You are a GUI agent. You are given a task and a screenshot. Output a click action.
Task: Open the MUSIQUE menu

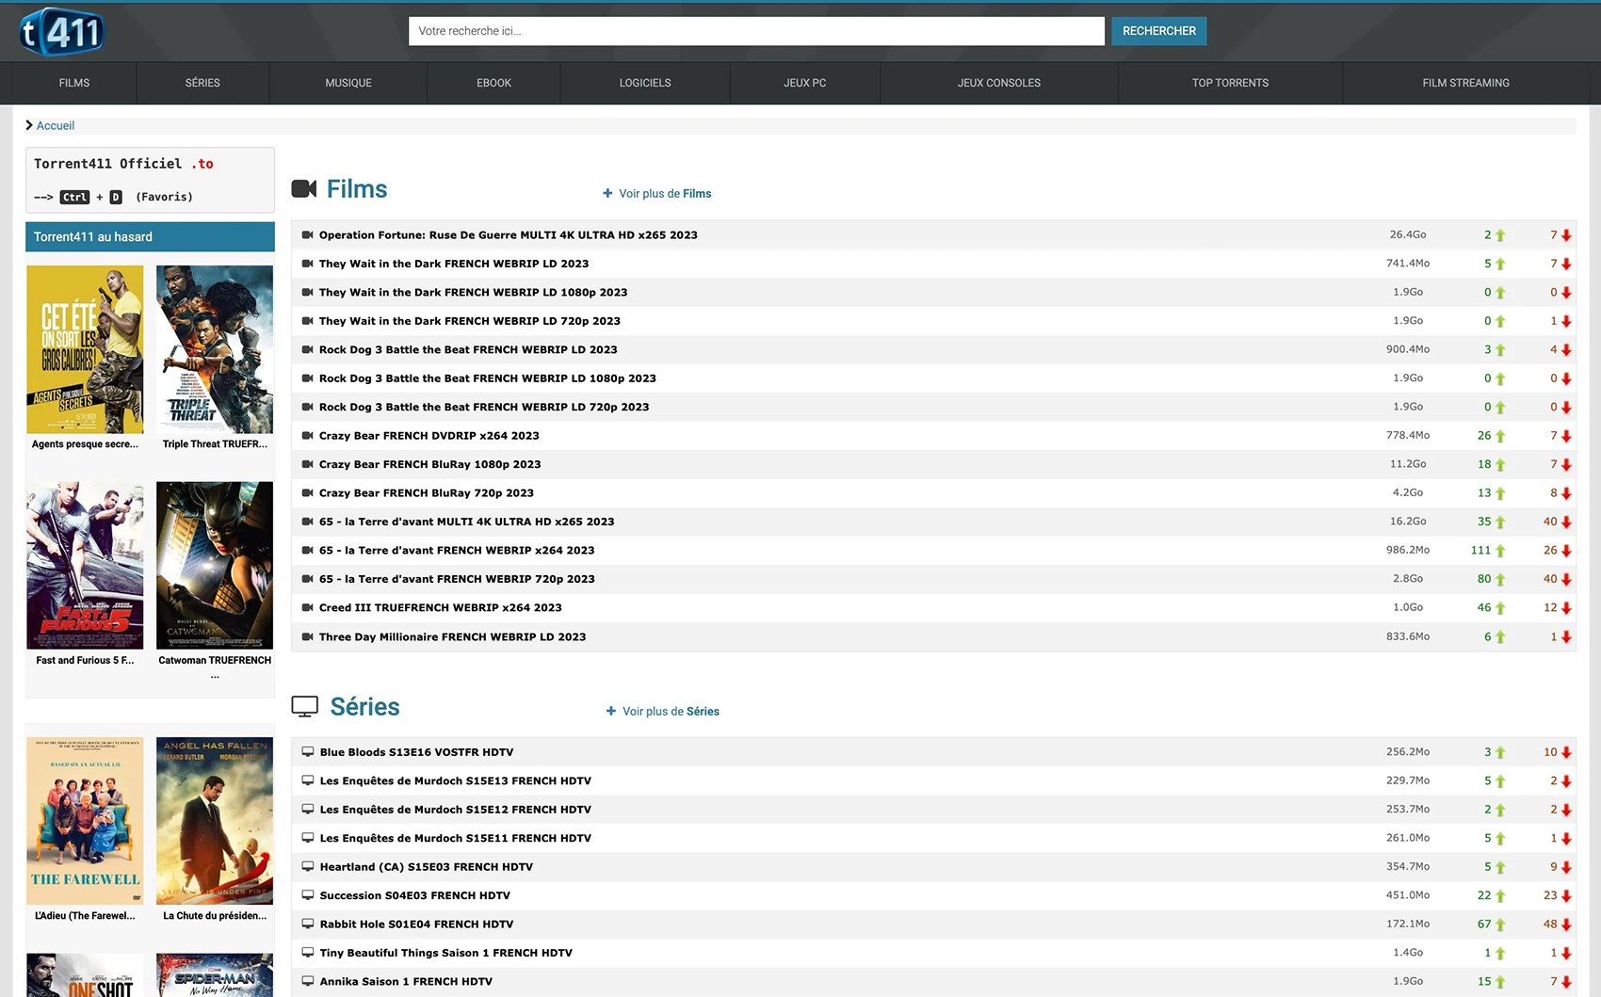[x=348, y=83]
